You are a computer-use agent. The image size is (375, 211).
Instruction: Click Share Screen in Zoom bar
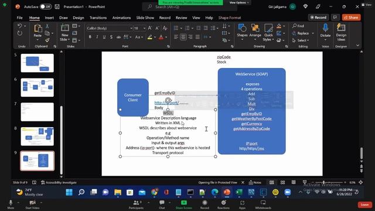[183, 205]
